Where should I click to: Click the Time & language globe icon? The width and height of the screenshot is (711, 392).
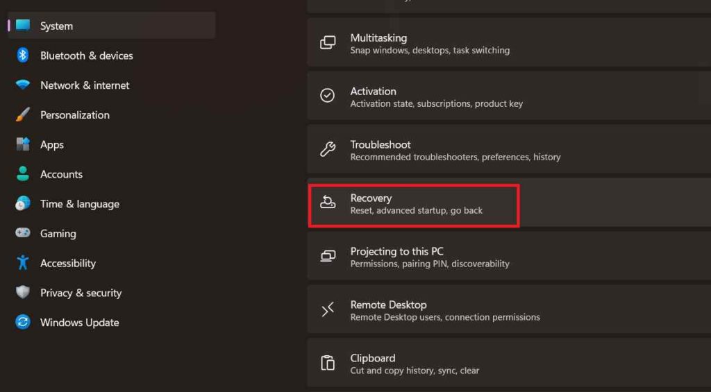(x=23, y=203)
